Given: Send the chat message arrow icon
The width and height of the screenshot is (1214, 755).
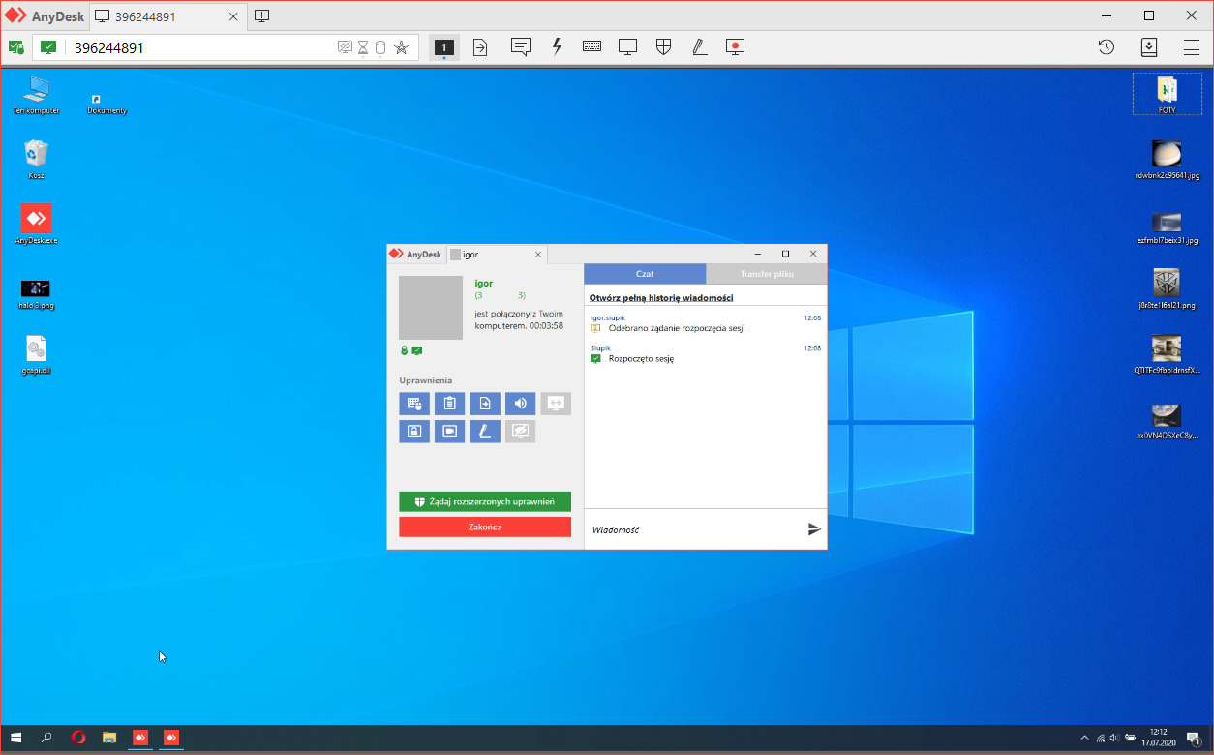Looking at the screenshot, I should pyautogui.click(x=814, y=529).
